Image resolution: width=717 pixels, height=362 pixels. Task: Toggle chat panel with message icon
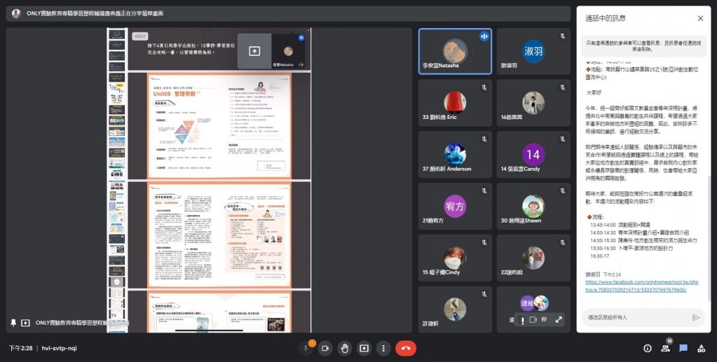pos(683,348)
